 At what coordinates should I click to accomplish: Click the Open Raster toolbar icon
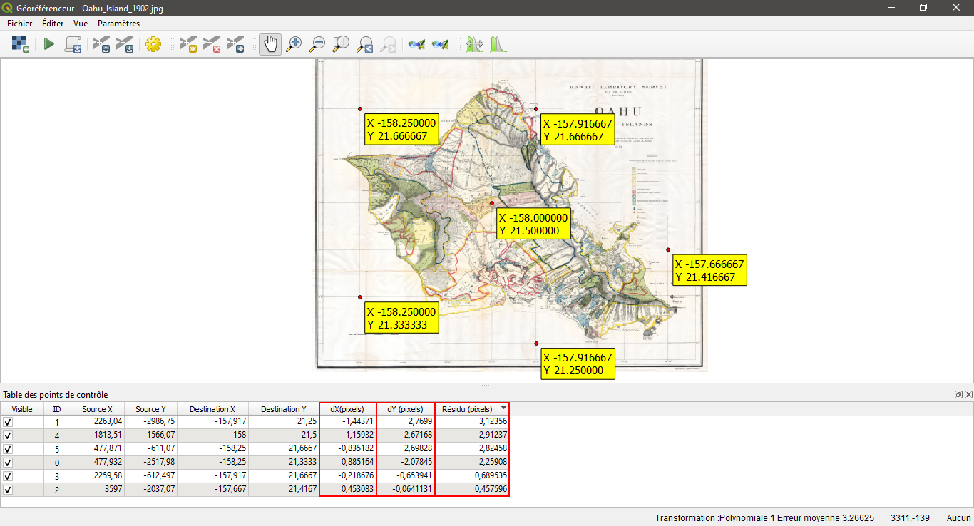20,44
